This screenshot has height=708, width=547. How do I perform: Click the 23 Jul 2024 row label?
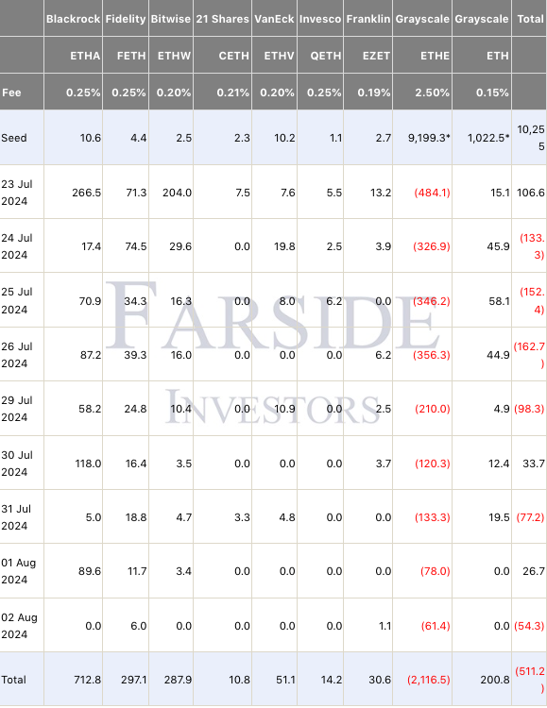coord(17,193)
